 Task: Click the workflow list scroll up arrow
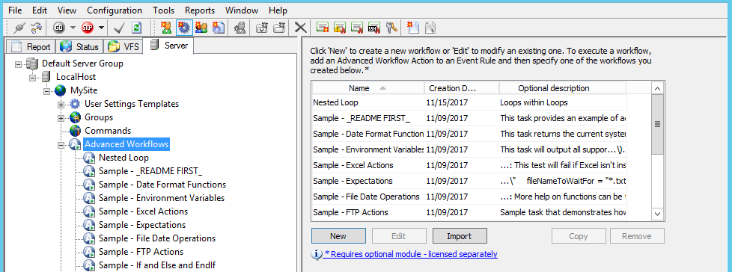tap(657, 88)
